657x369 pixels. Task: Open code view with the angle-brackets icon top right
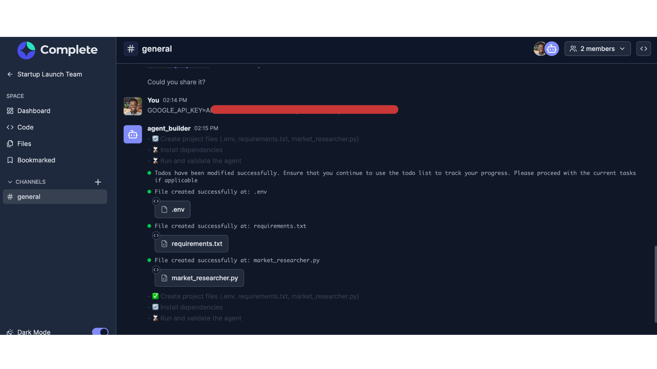(x=643, y=49)
